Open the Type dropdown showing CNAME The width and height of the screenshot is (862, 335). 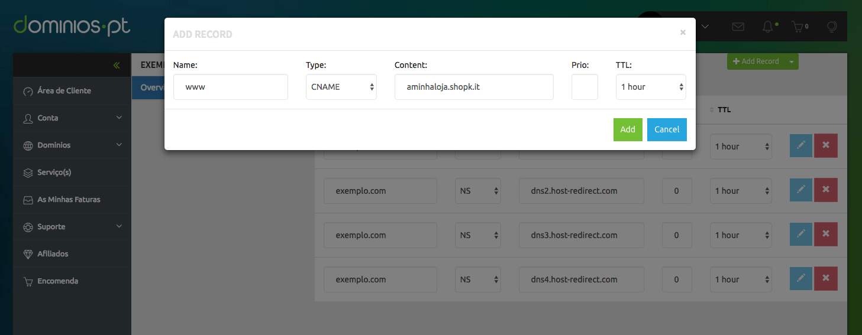(x=341, y=87)
